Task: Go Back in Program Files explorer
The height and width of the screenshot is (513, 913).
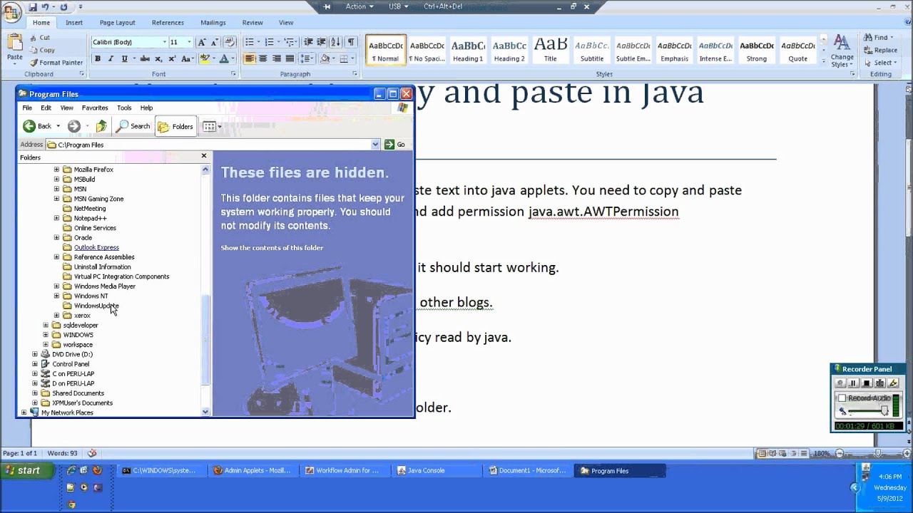Action: tap(37, 126)
